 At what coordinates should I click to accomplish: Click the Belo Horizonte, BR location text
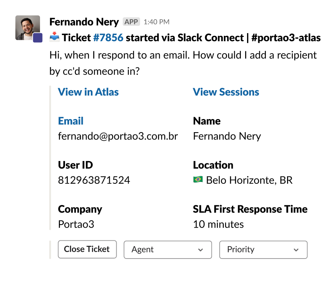click(x=249, y=180)
